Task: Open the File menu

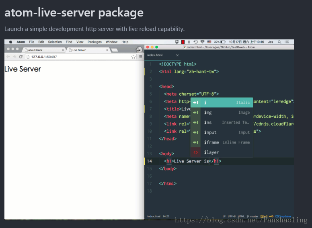Action: (x=31, y=42)
